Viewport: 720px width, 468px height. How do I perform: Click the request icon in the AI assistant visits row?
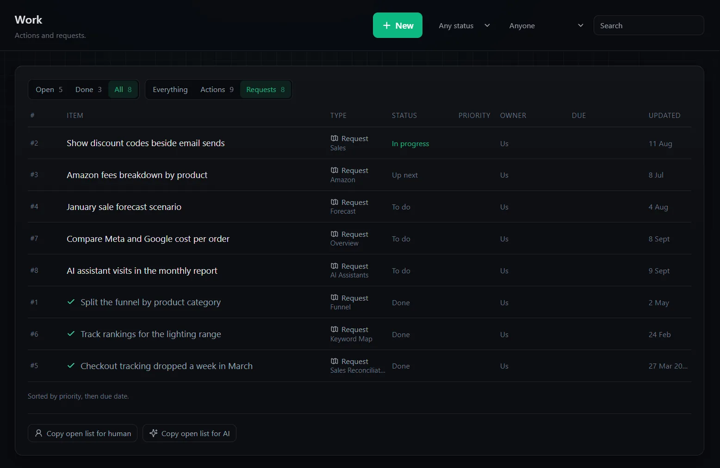334,266
